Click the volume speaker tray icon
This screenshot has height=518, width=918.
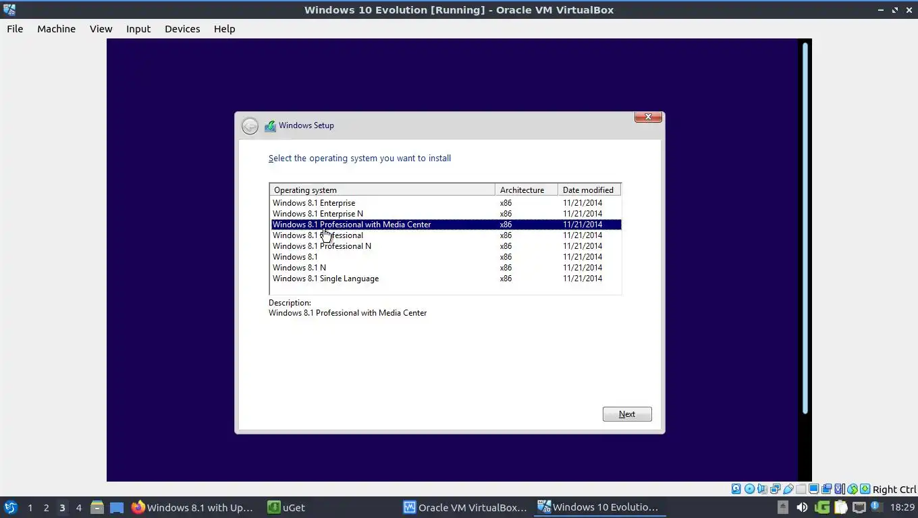pyautogui.click(x=802, y=507)
